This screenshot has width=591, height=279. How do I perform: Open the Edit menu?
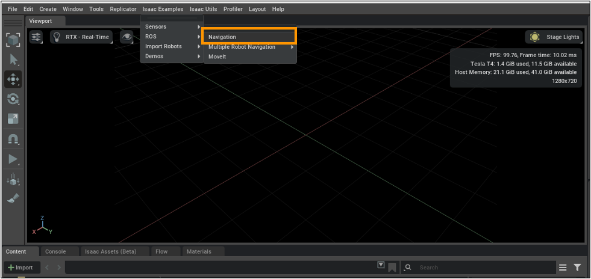point(28,9)
